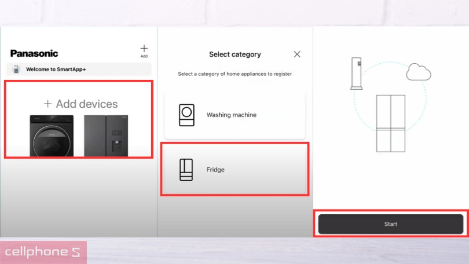Close the Select category screen
The height and width of the screenshot is (264, 469).
(x=297, y=54)
